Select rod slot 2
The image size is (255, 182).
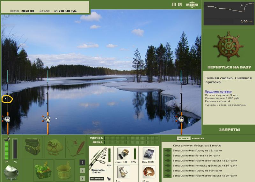coord(82,171)
